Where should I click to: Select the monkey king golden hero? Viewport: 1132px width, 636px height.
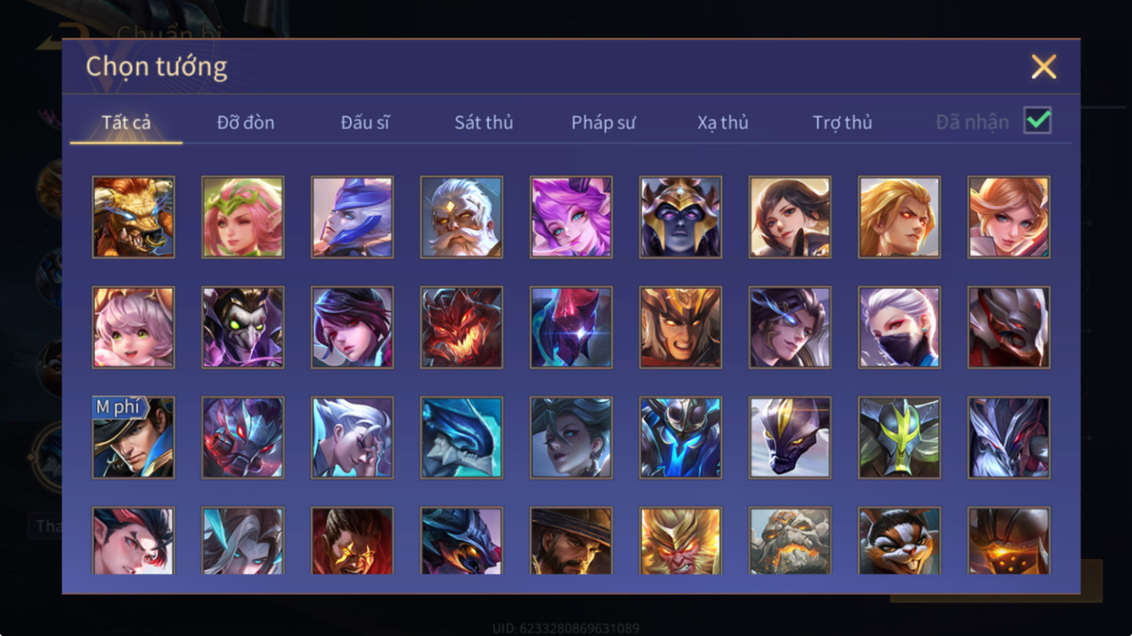(681, 541)
